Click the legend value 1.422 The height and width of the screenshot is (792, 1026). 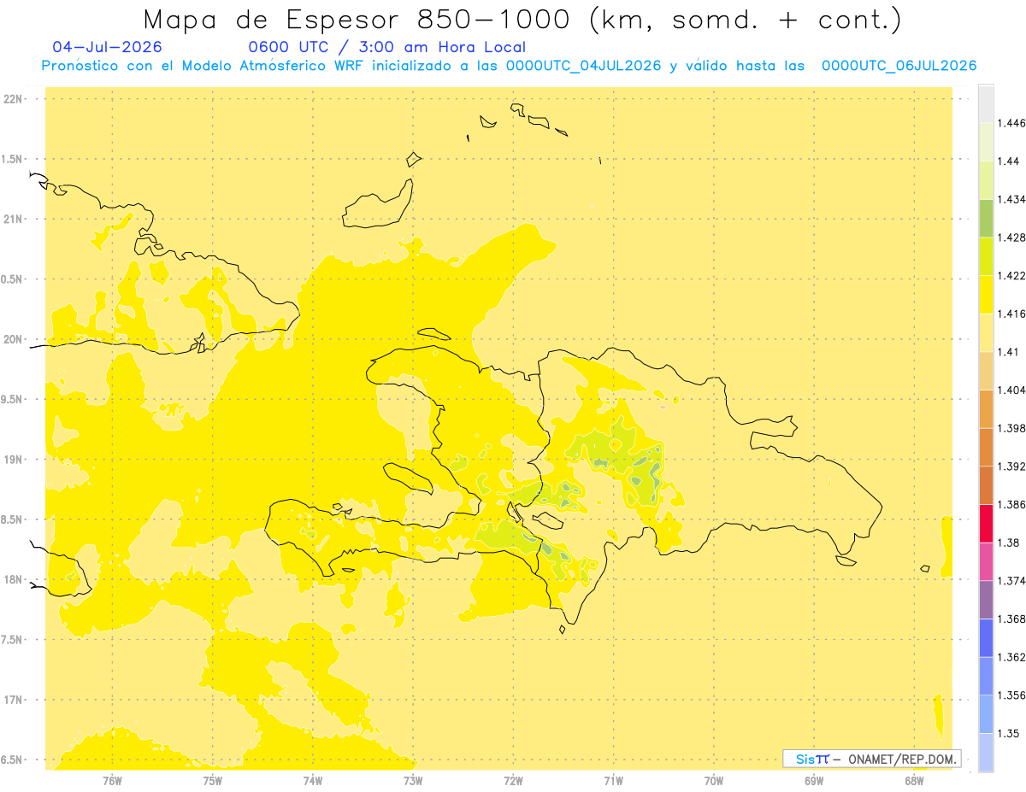coord(1011,275)
